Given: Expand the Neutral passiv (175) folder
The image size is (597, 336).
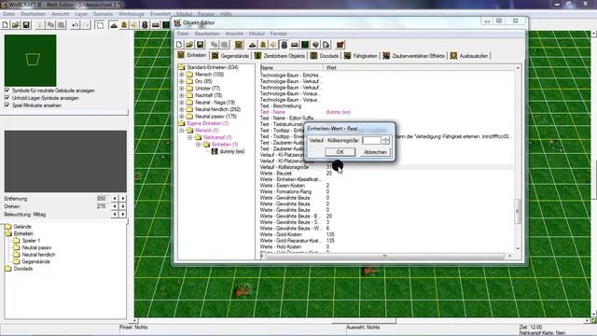Looking at the screenshot, I should point(182,116).
